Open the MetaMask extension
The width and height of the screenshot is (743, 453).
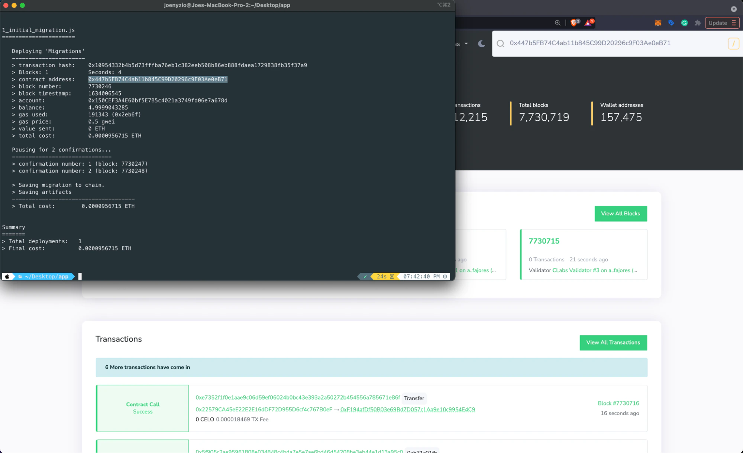(x=658, y=23)
